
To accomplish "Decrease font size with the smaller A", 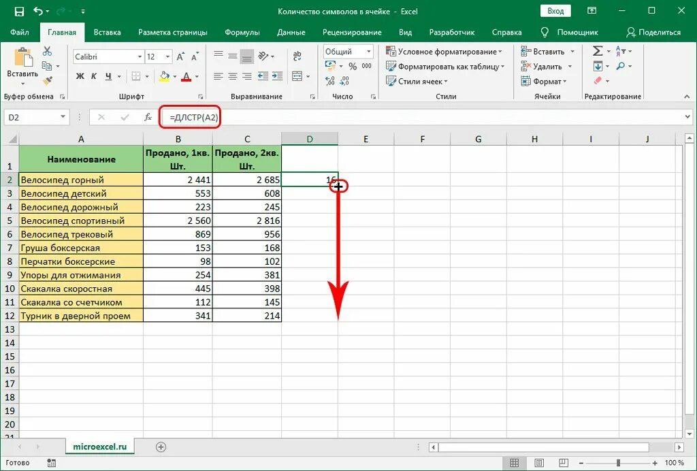I will tap(195, 56).
